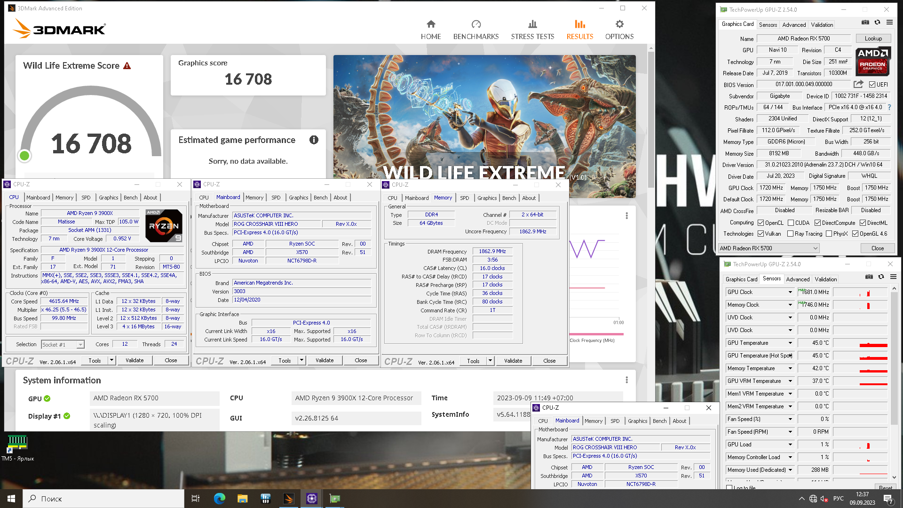Open the SPD tab in the CPU-Z Memory window
Viewport: 903px width, 508px height.
464,198
